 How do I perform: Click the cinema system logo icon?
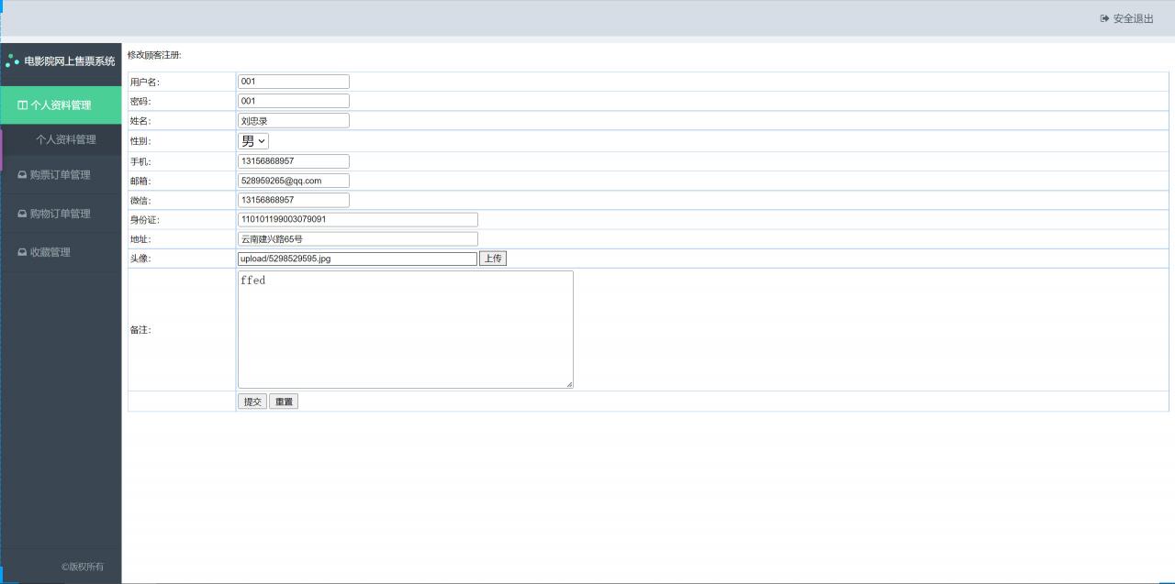click(12, 61)
